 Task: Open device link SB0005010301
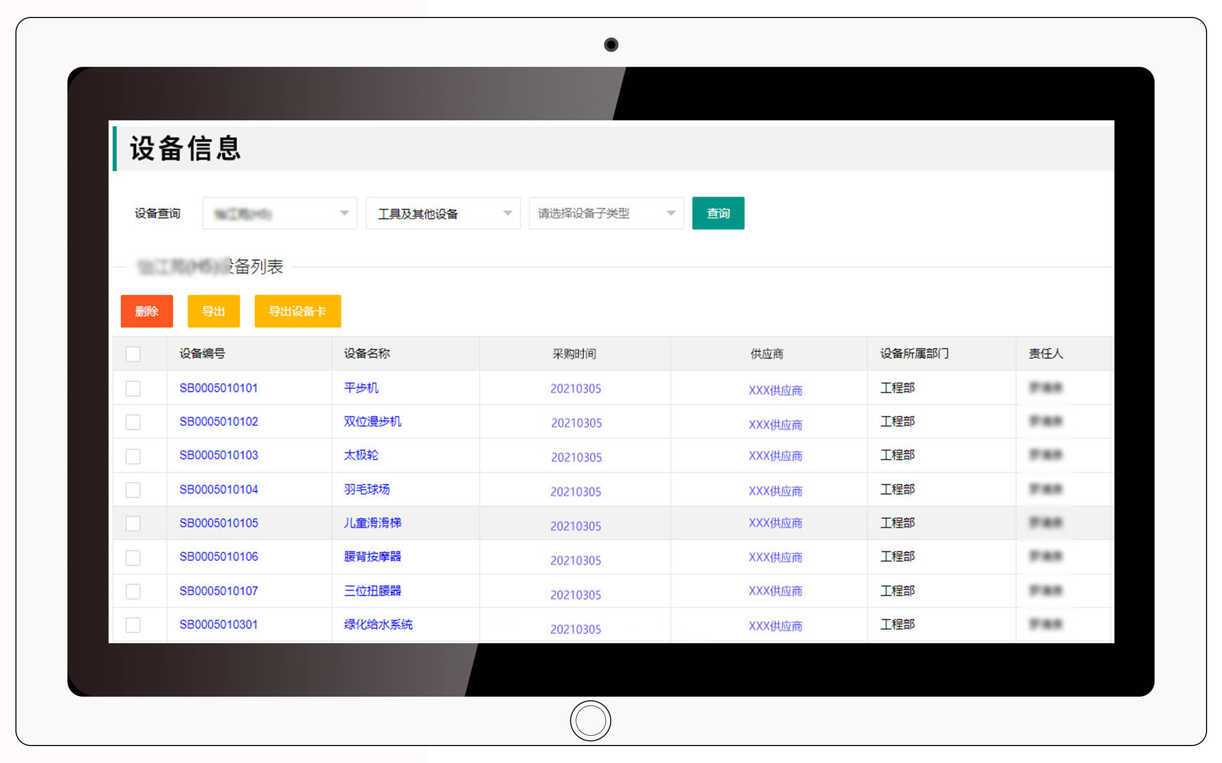coord(218,624)
